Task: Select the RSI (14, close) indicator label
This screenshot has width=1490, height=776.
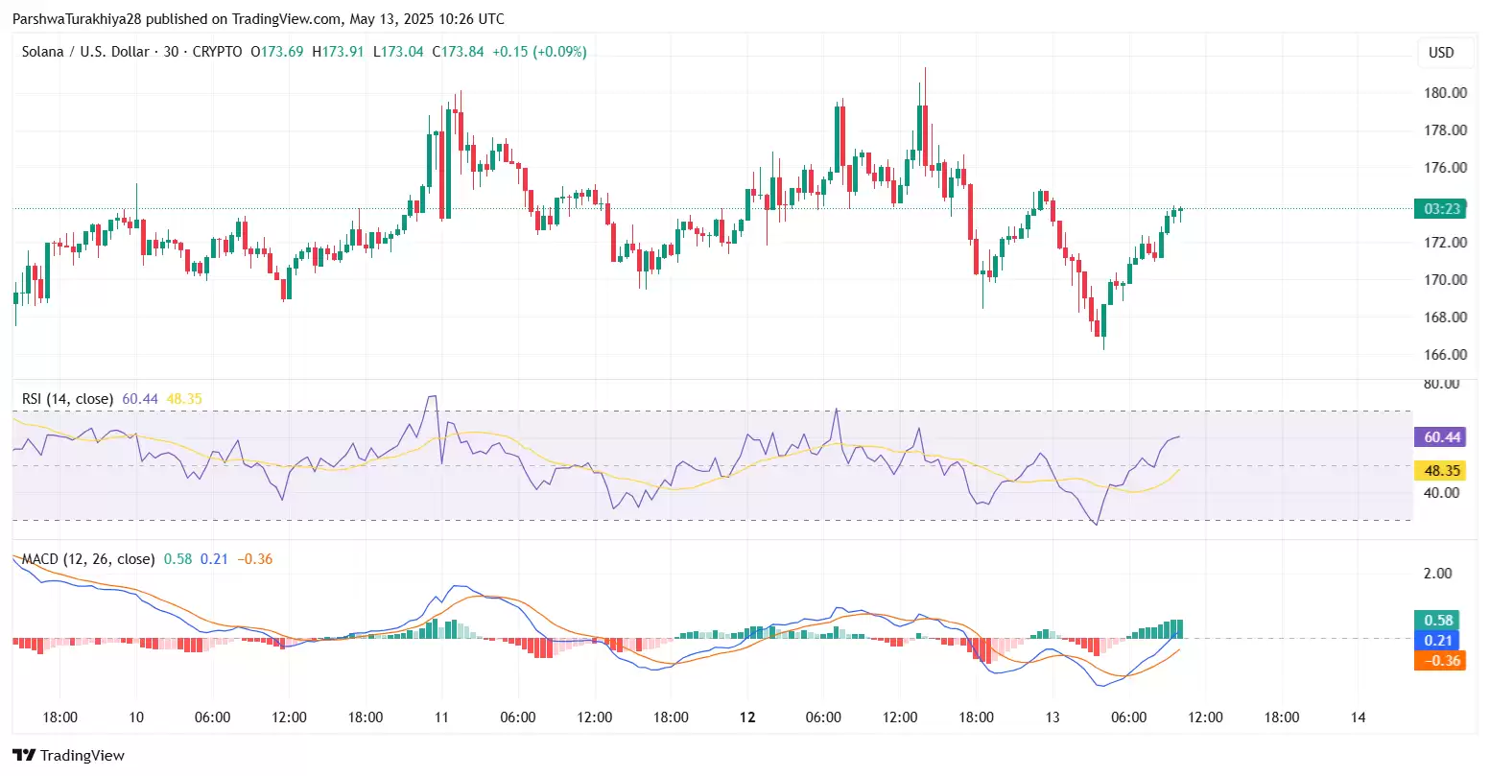Action: coord(67,399)
